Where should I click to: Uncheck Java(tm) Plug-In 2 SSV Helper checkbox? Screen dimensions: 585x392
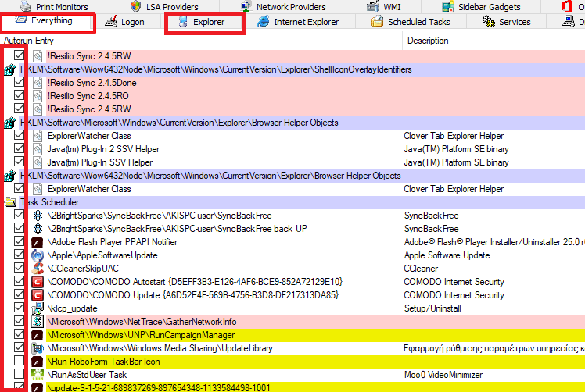pyautogui.click(x=19, y=148)
